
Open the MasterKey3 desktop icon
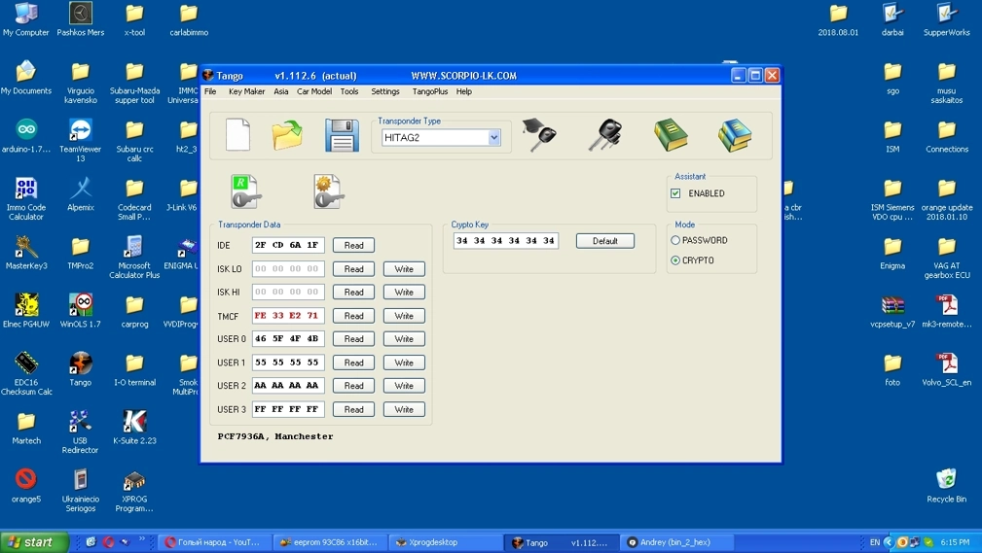(25, 253)
